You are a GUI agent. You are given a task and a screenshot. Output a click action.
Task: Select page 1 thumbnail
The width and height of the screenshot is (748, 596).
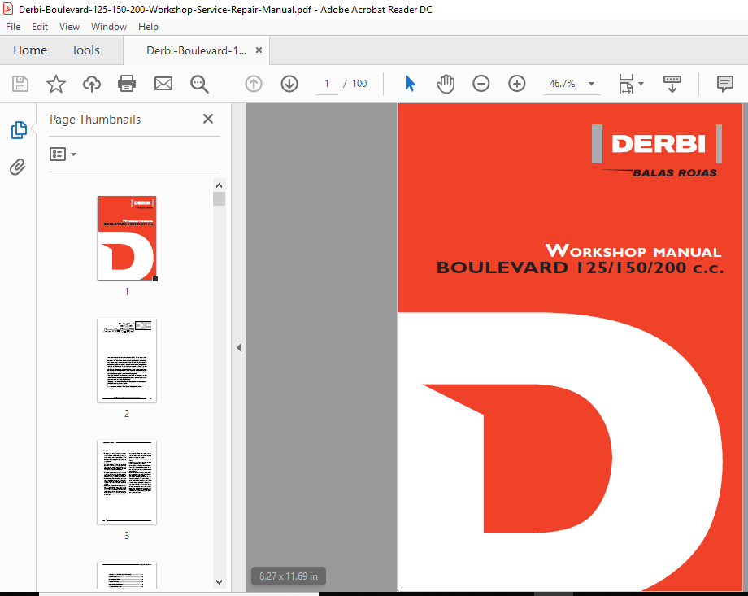click(x=127, y=237)
